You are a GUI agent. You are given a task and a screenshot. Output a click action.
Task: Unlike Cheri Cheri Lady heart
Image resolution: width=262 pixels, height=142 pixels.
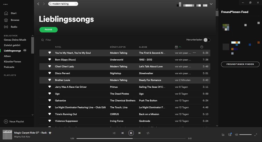[50, 66]
